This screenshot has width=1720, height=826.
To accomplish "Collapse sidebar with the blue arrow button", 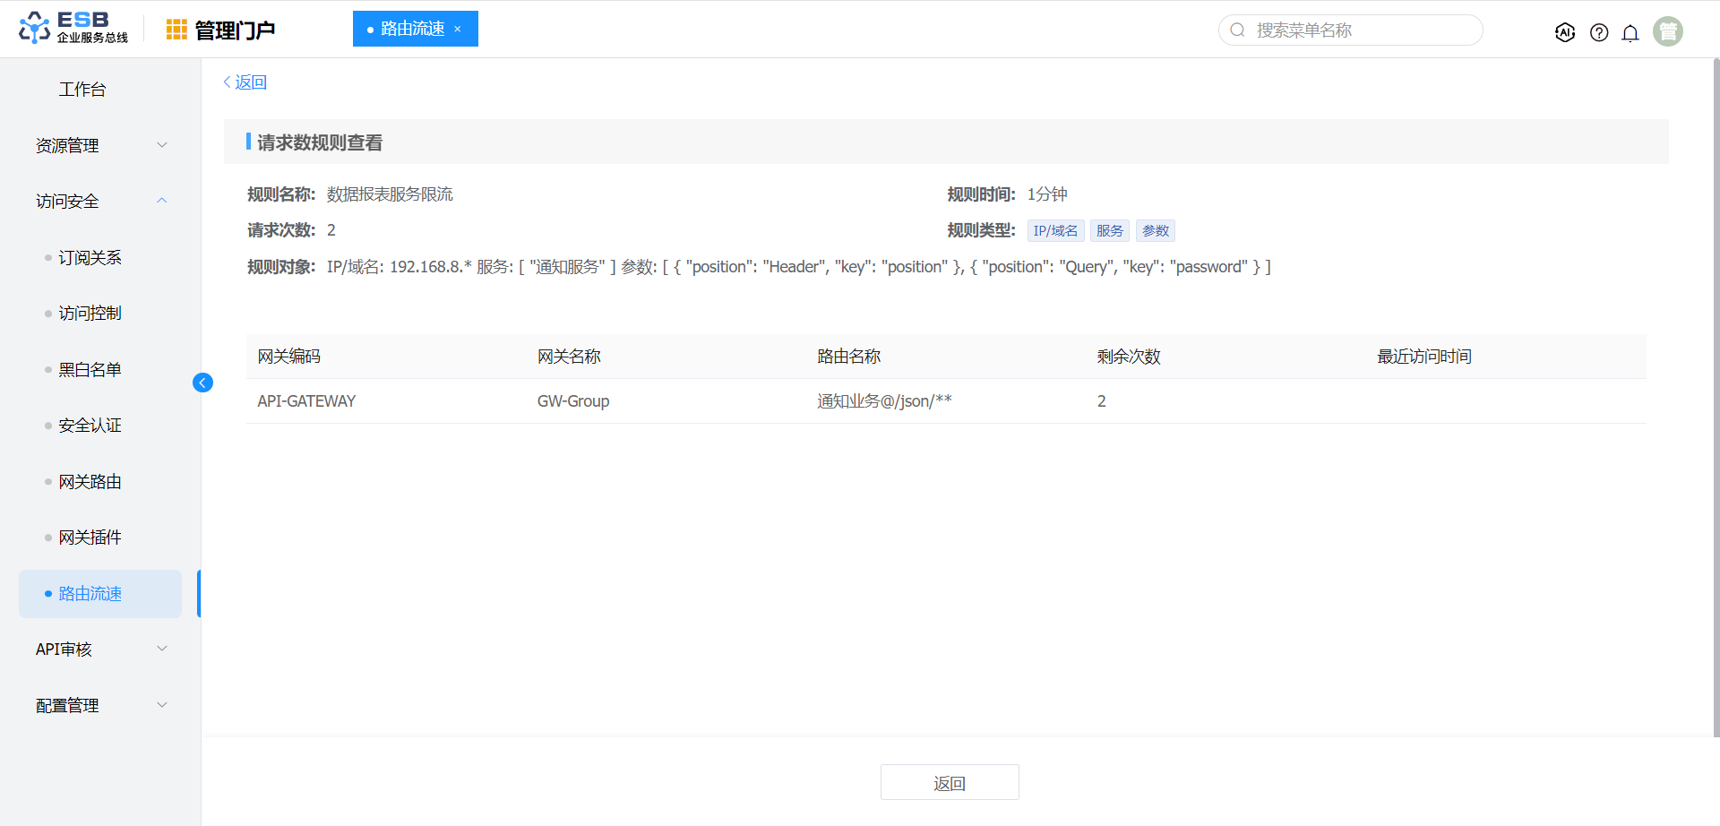I will point(202,383).
